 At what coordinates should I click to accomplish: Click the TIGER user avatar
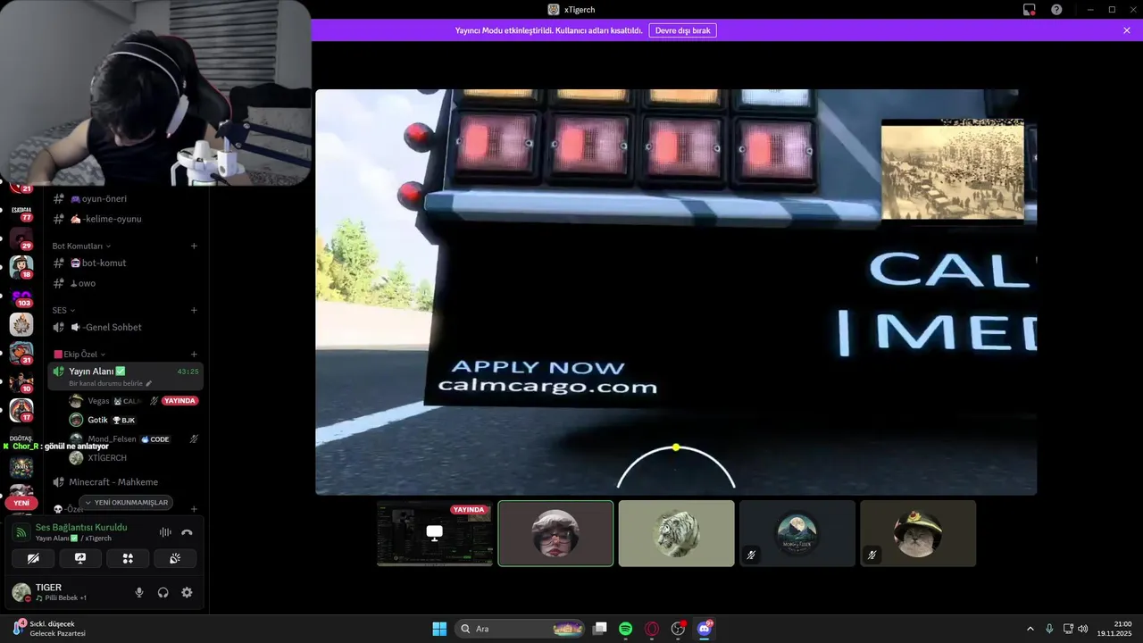click(21, 592)
